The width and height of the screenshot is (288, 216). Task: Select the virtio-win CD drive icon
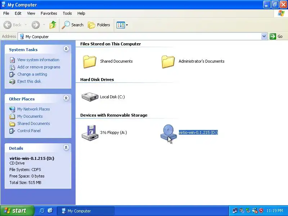click(168, 133)
